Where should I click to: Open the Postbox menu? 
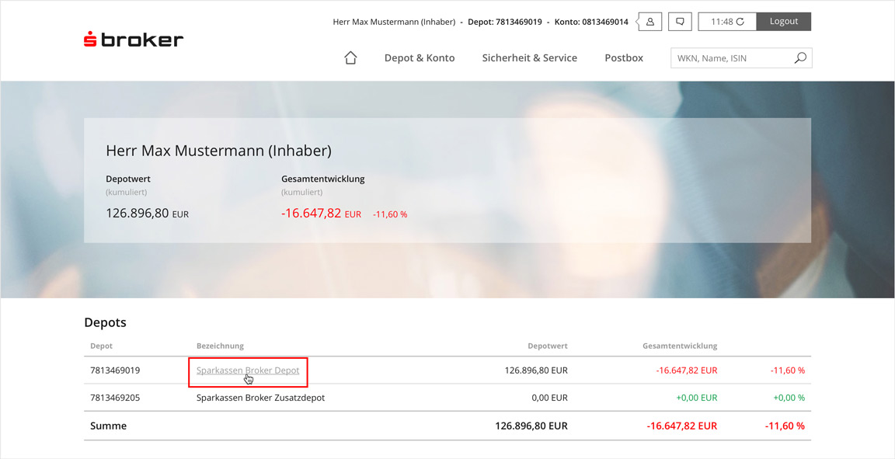click(624, 57)
